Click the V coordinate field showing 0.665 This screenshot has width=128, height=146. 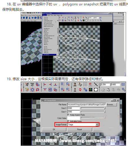115,84
